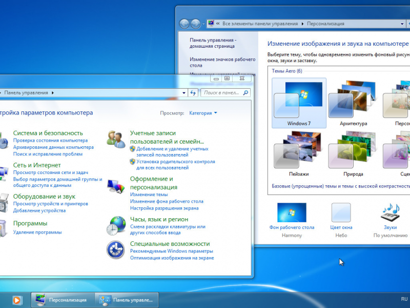410x308 pixels.
Task: Click the refresh button in Control Panel address bar
Action: pos(193,93)
